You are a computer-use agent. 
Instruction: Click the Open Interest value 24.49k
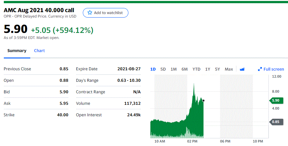(x=134, y=115)
